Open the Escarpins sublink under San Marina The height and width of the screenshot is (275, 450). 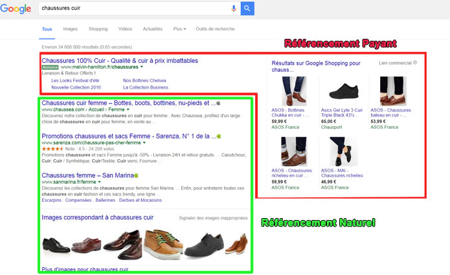pos(52,200)
